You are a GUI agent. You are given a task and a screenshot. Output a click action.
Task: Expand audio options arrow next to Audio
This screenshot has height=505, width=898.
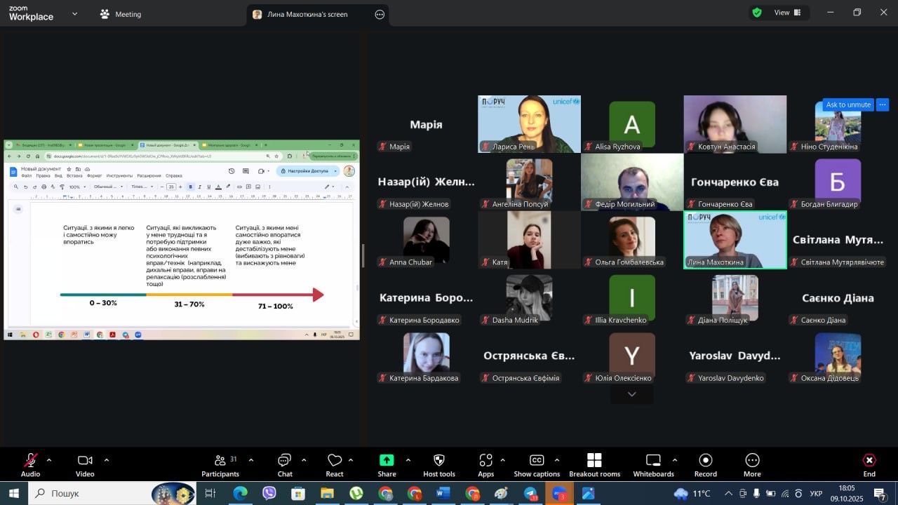tap(49, 460)
